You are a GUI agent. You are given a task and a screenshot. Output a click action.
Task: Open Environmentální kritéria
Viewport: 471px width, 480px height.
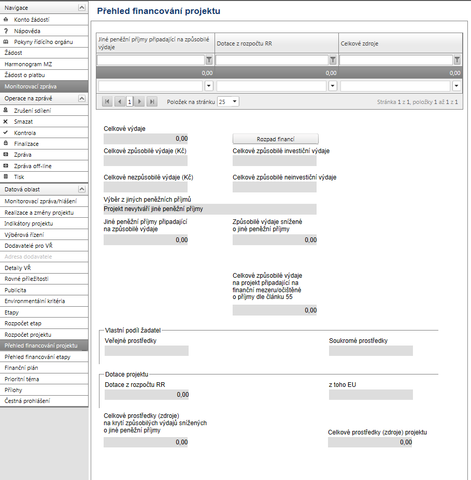coord(44,301)
